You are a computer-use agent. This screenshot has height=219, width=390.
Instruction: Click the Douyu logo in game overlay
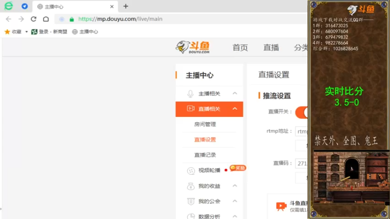[x=361, y=10]
